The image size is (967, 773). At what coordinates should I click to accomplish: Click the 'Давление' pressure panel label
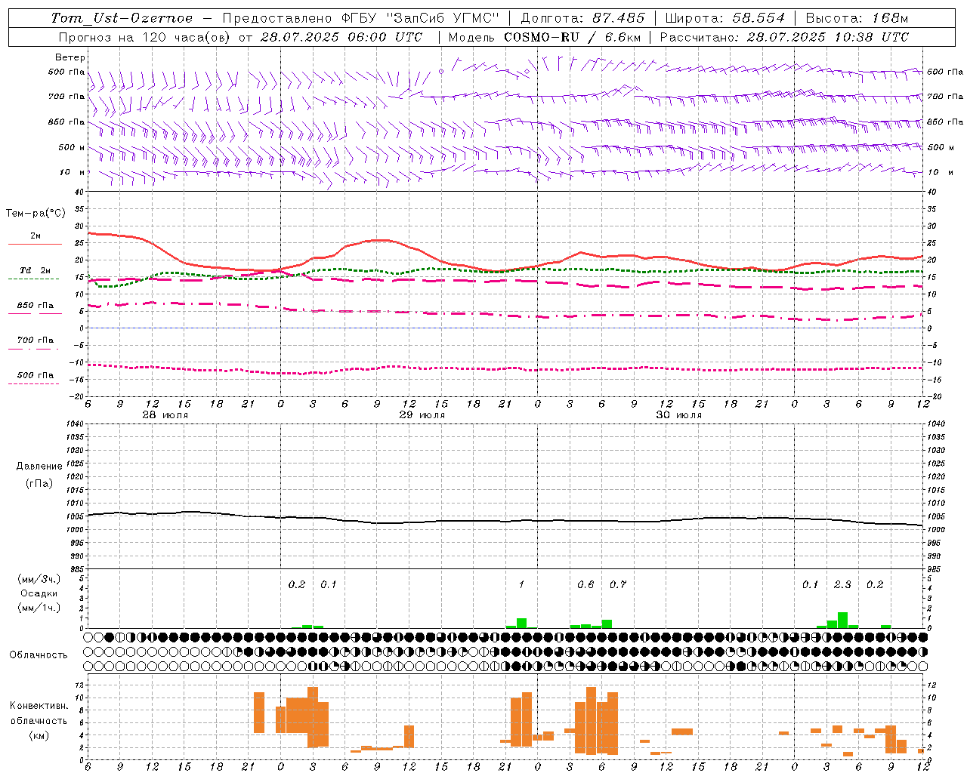coord(39,467)
